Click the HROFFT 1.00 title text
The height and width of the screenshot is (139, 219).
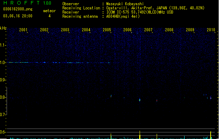pyautogui.click(x=27, y=3)
